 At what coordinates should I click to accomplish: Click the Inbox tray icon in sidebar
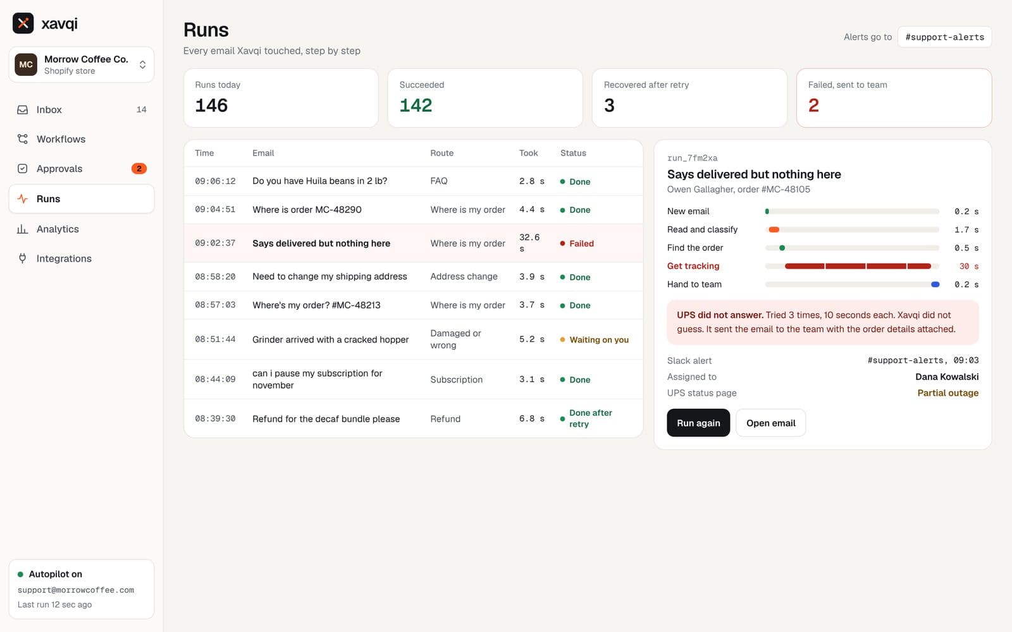tap(23, 109)
